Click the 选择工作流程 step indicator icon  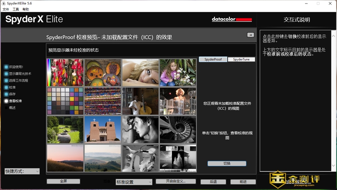click(x=6, y=80)
